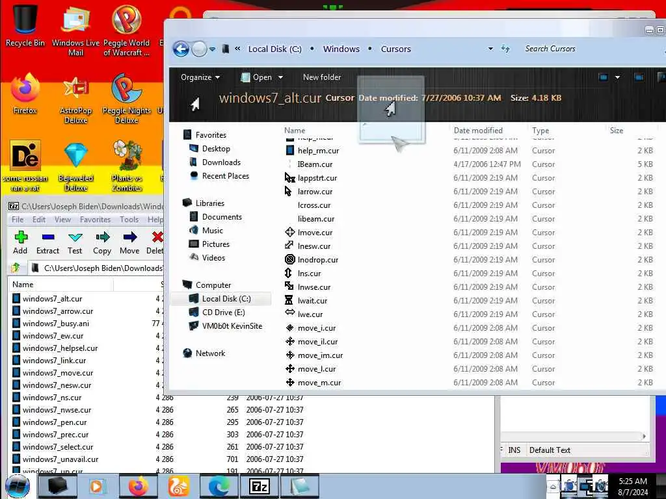
Task: Click Explorer Back navigation arrow
Action: pos(181,49)
